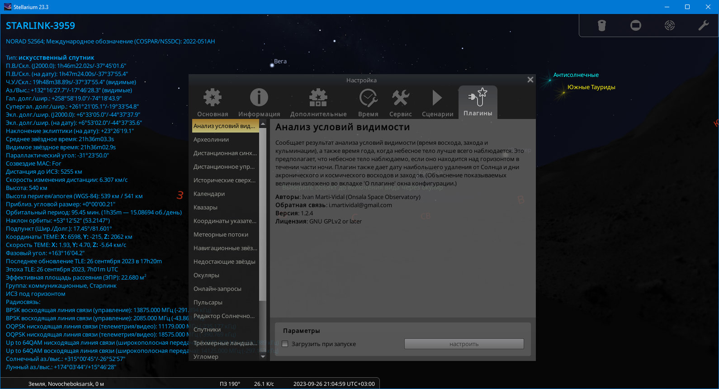Image resolution: width=719 pixels, height=389 pixels.
Task: Close the Настройка dialog
Action: tap(530, 80)
